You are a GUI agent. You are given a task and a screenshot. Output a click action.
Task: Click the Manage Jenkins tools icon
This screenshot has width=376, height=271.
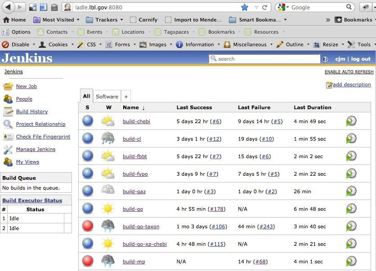(8, 149)
